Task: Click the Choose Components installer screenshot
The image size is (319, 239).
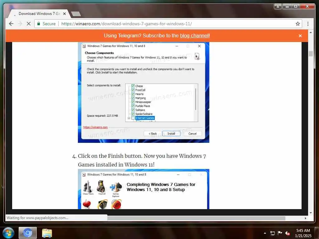Action: pyautogui.click(x=143, y=92)
